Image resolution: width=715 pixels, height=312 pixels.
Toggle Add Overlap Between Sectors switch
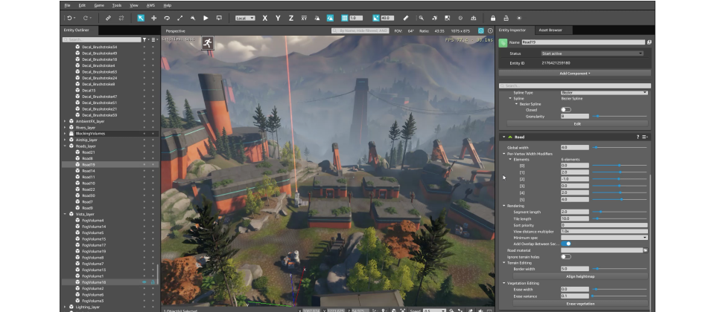pyautogui.click(x=566, y=244)
